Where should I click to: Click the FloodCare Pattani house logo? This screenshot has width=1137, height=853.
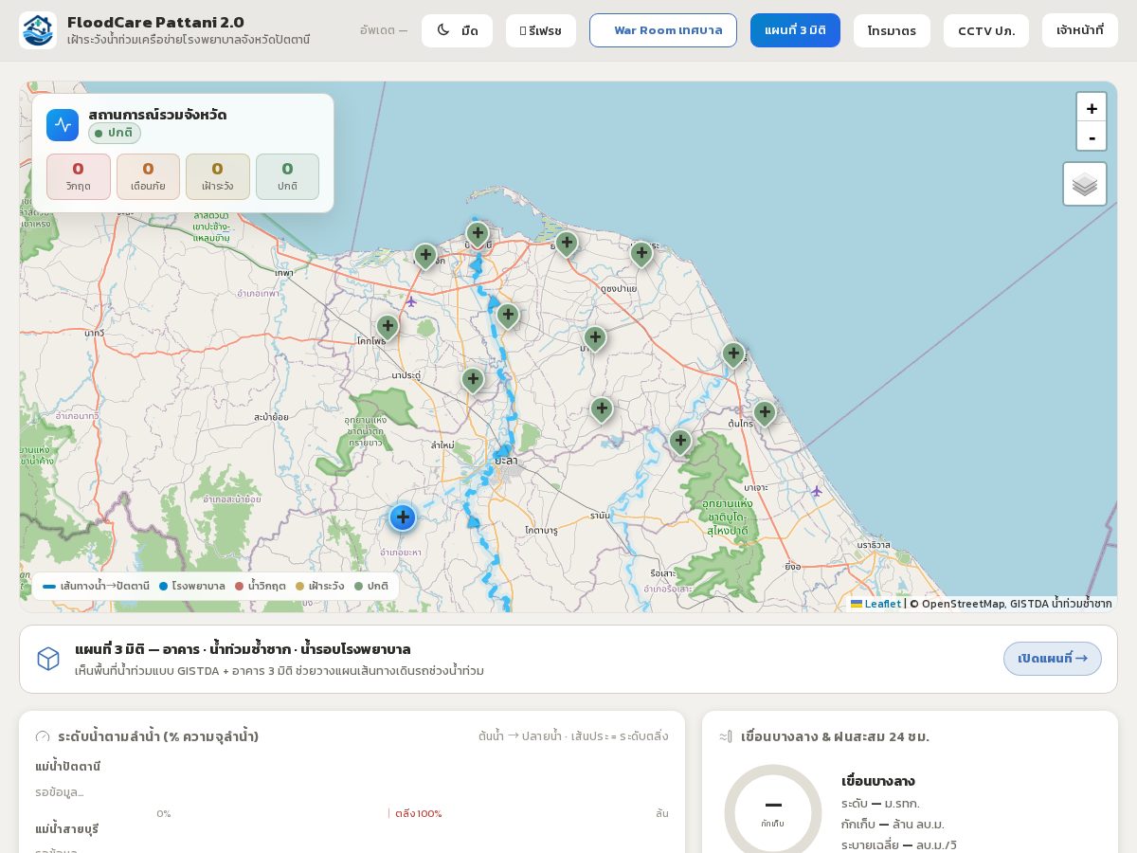pos(38,30)
